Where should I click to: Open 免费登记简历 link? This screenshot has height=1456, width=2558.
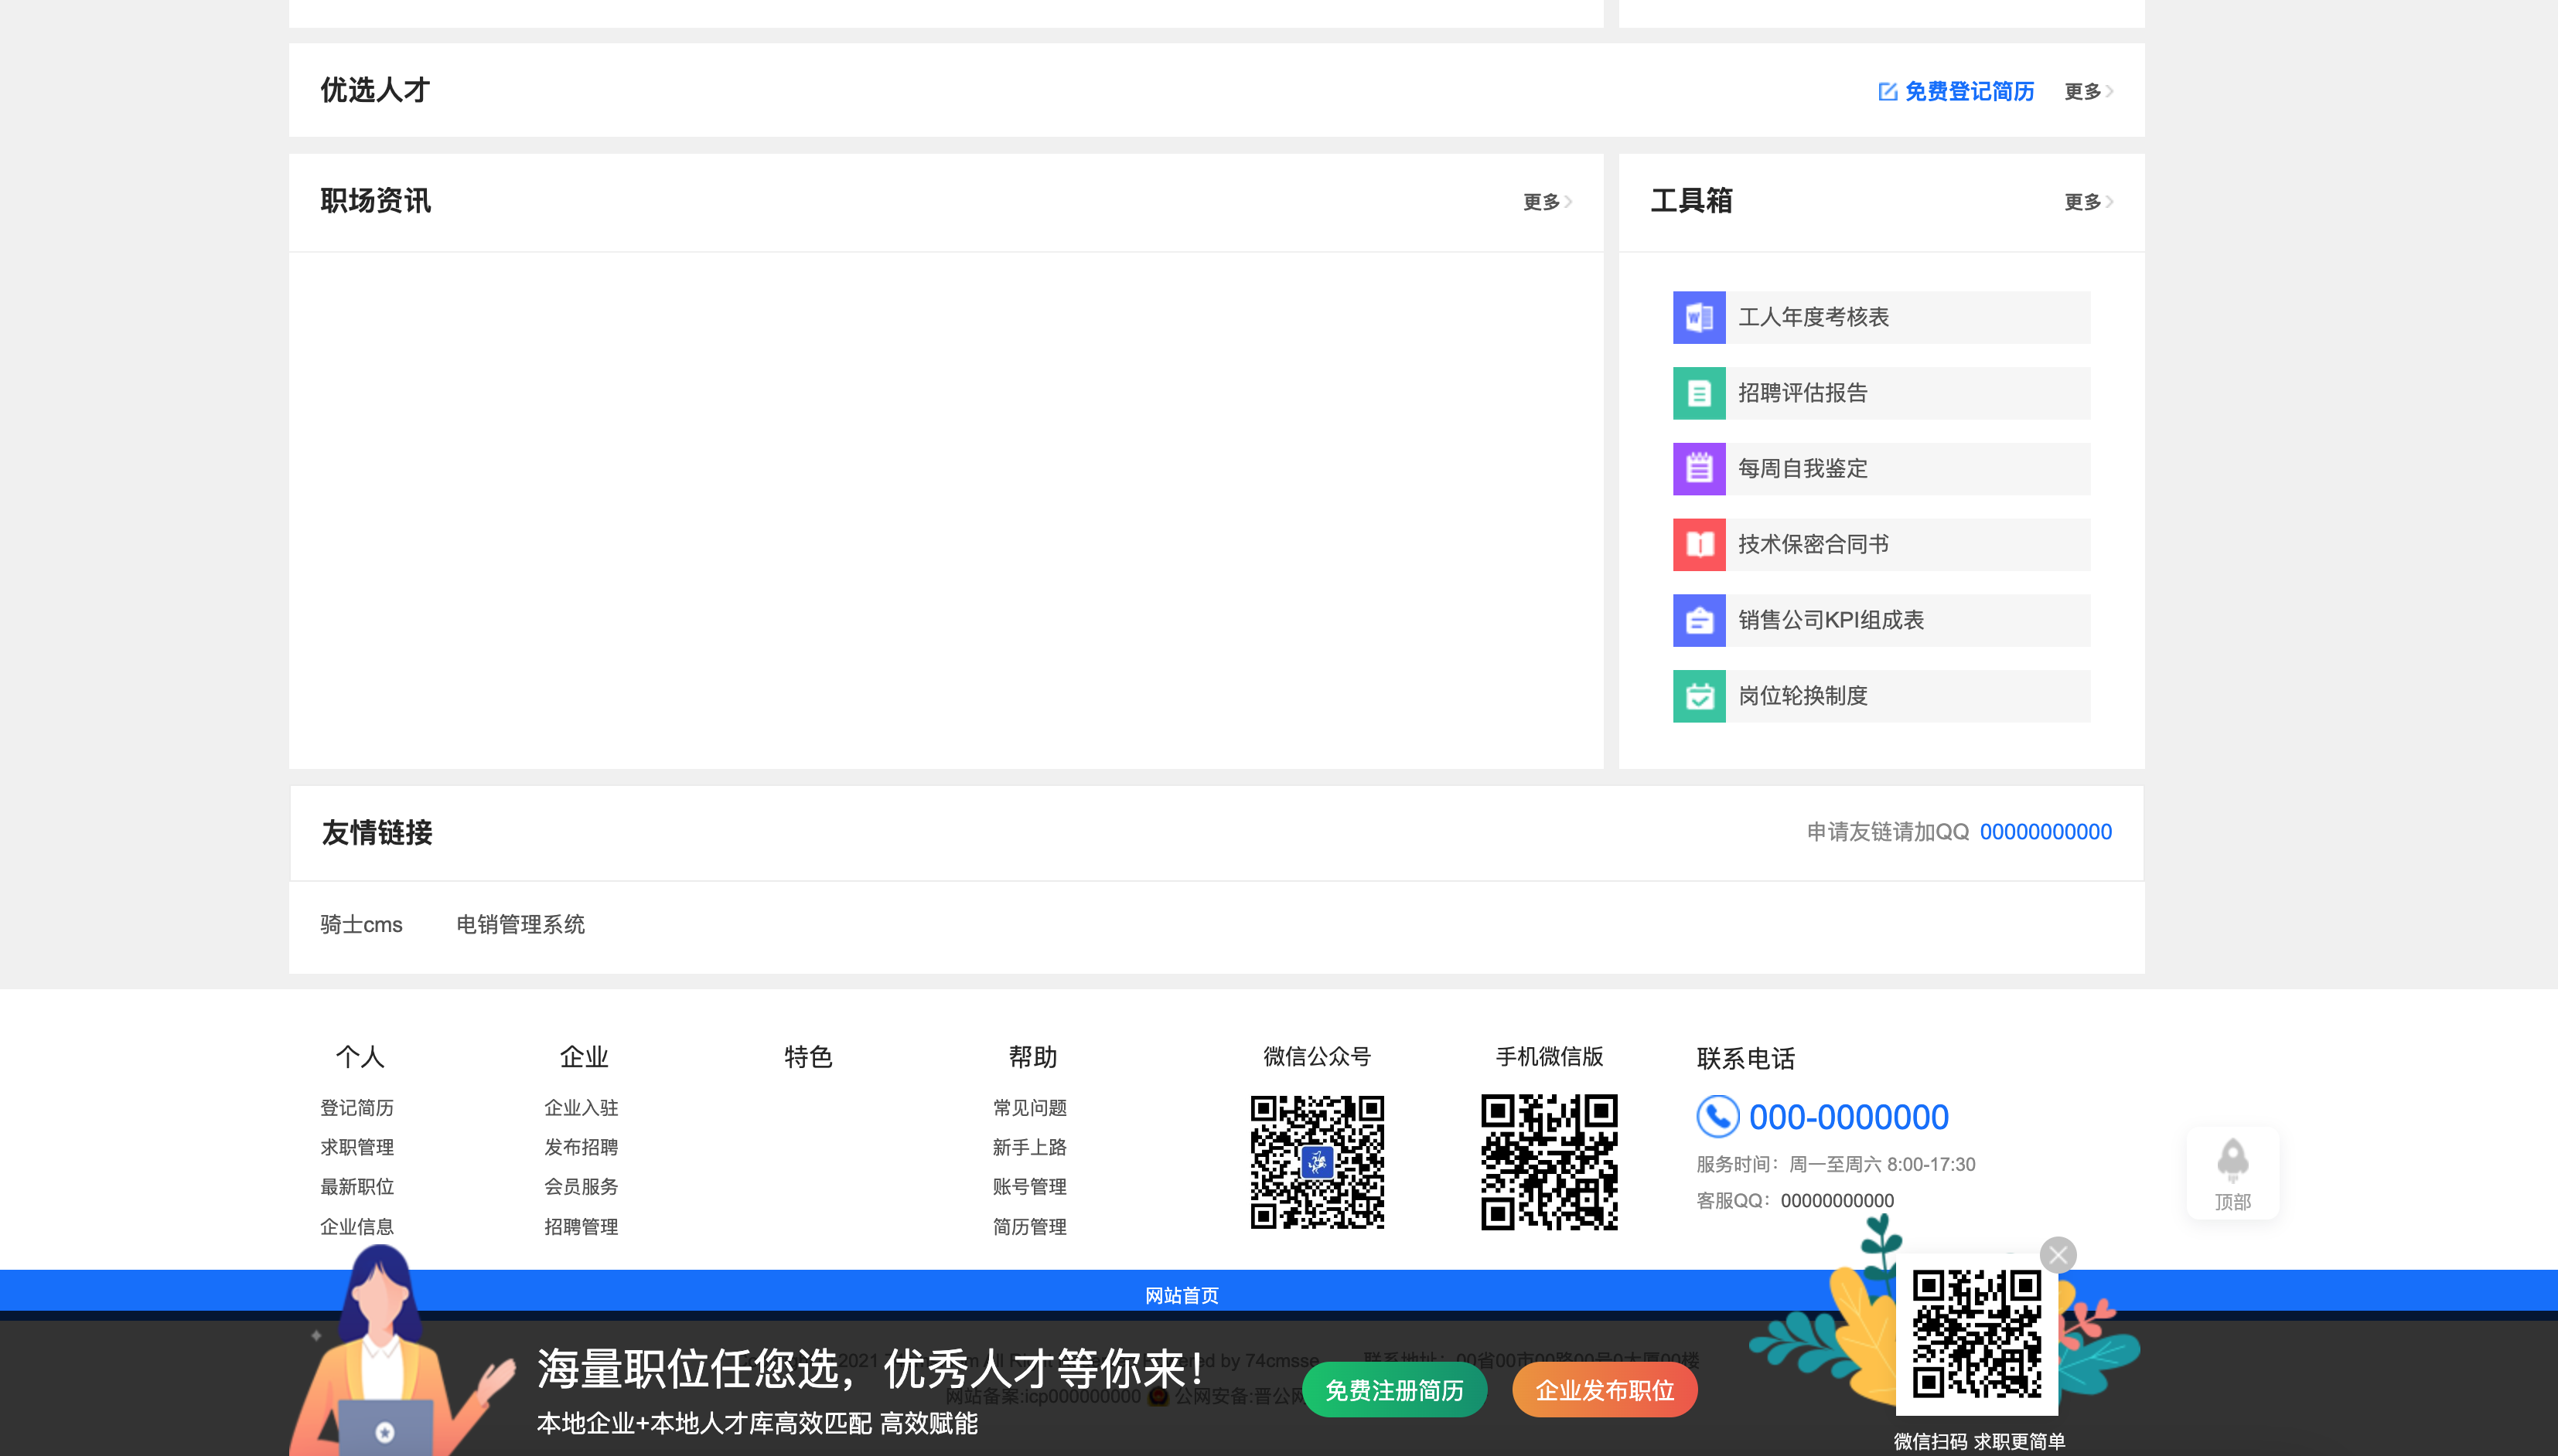(1969, 92)
